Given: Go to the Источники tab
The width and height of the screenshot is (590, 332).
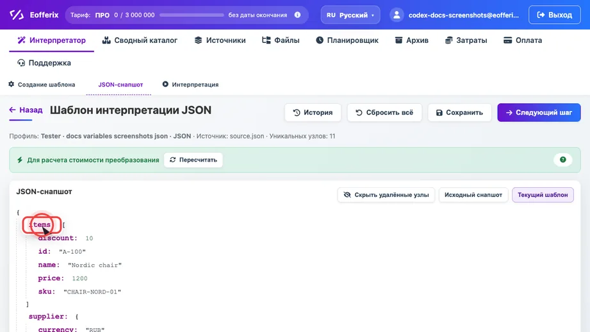Looking at the screenshot, I should pyautogui.click(x=220, y=40).
